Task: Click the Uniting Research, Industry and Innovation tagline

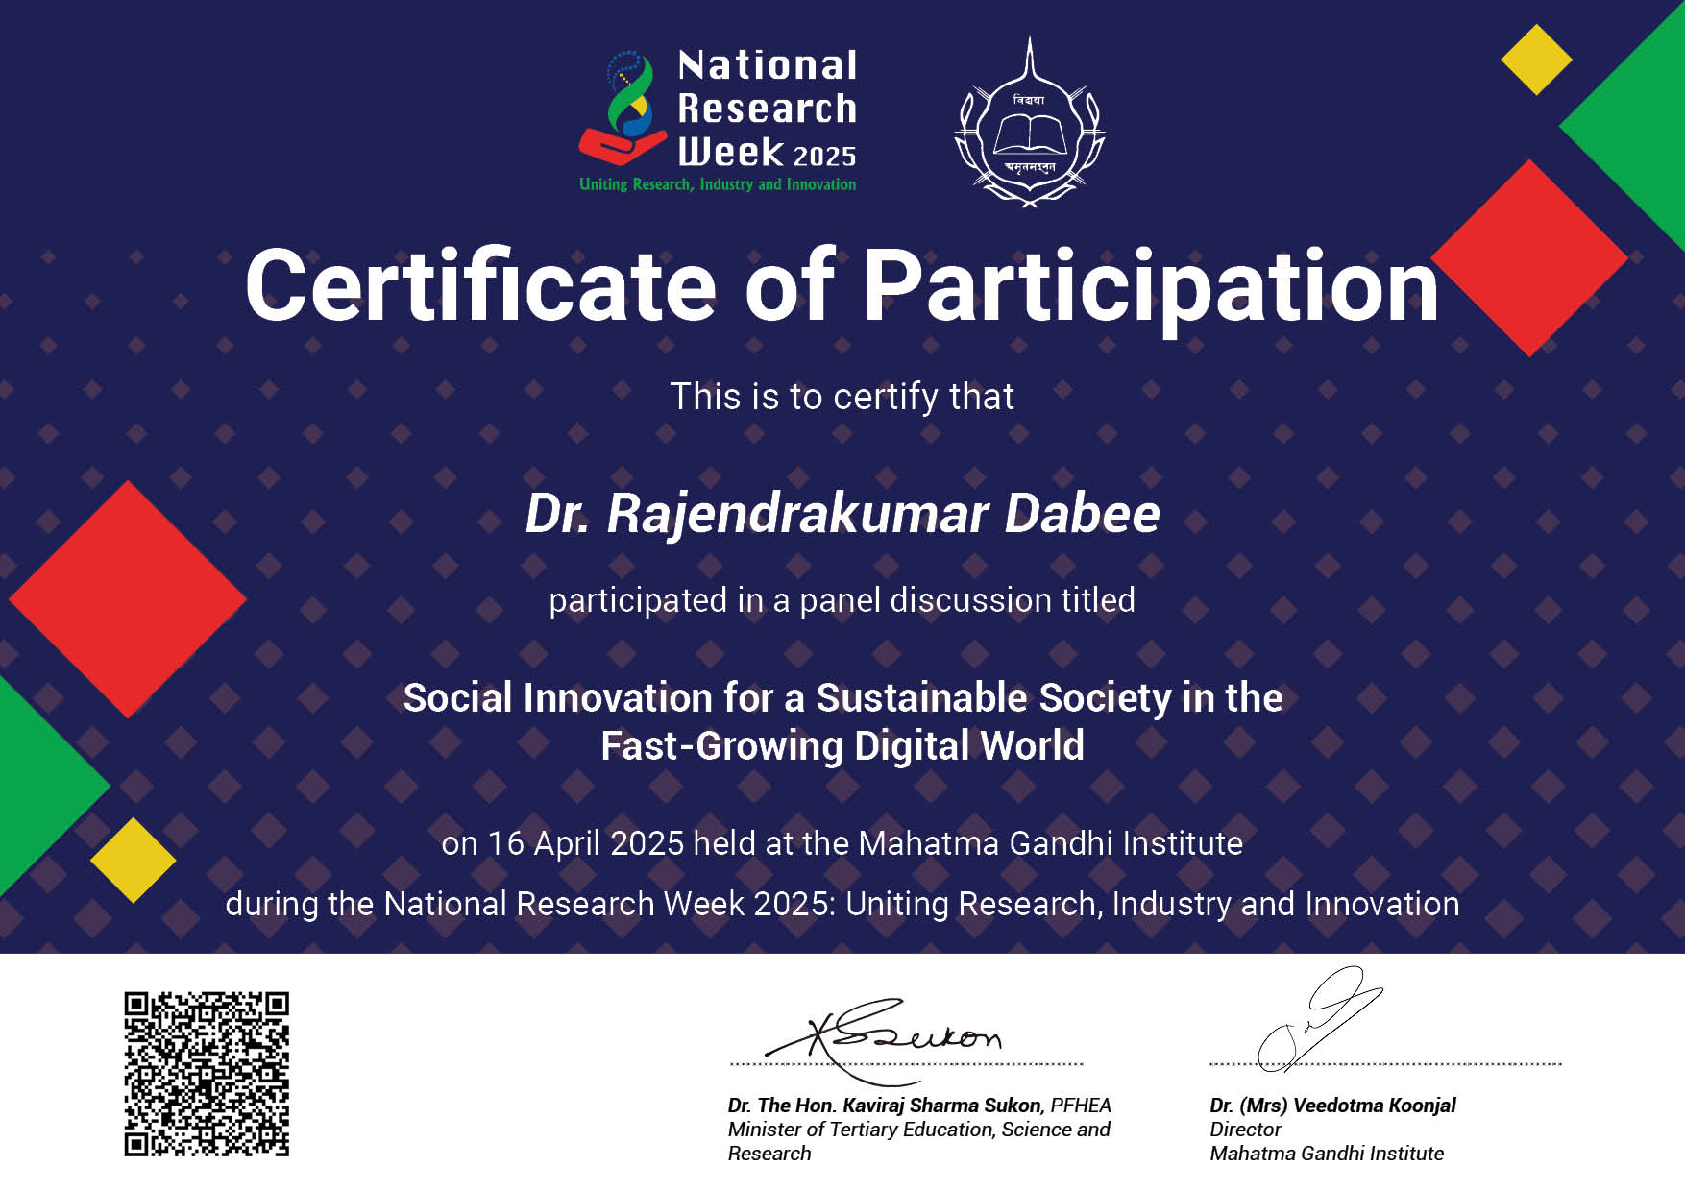Action: click(x=719, y=182)
